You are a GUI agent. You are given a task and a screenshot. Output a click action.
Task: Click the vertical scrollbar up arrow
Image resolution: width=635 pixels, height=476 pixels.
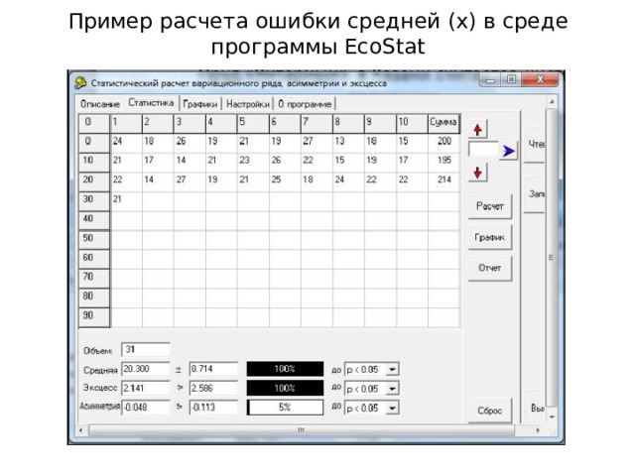[552, 102]
